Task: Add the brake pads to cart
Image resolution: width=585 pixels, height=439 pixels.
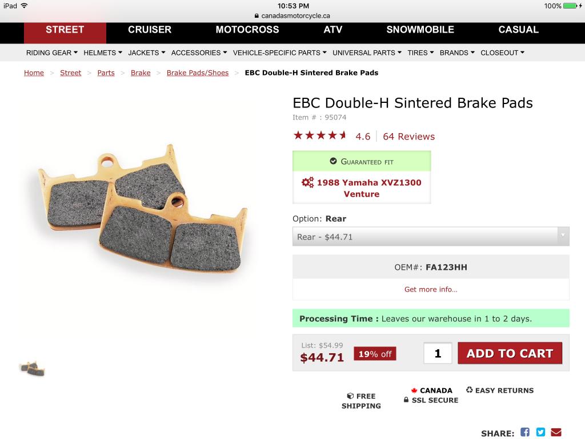Action: [510, 353]
